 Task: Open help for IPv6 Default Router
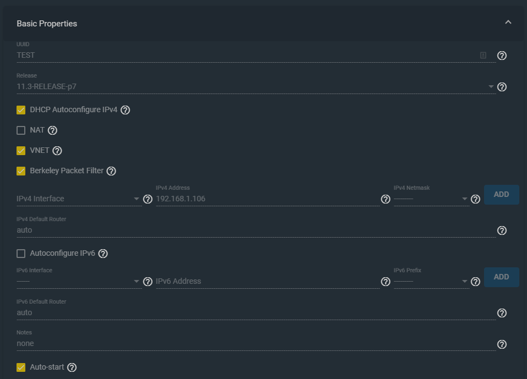tap(502, 313)
